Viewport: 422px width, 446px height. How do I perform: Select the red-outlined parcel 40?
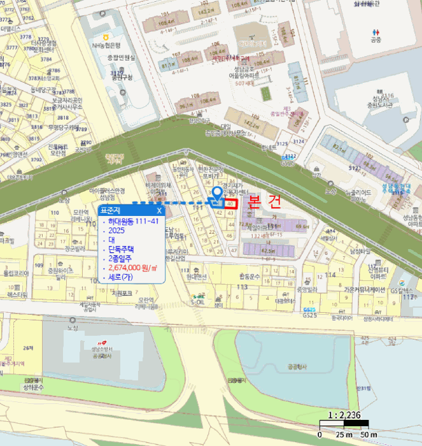pos(230,204)
